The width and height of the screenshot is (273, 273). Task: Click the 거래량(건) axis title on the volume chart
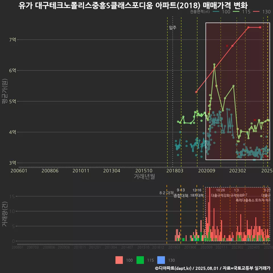pos(5,214)
